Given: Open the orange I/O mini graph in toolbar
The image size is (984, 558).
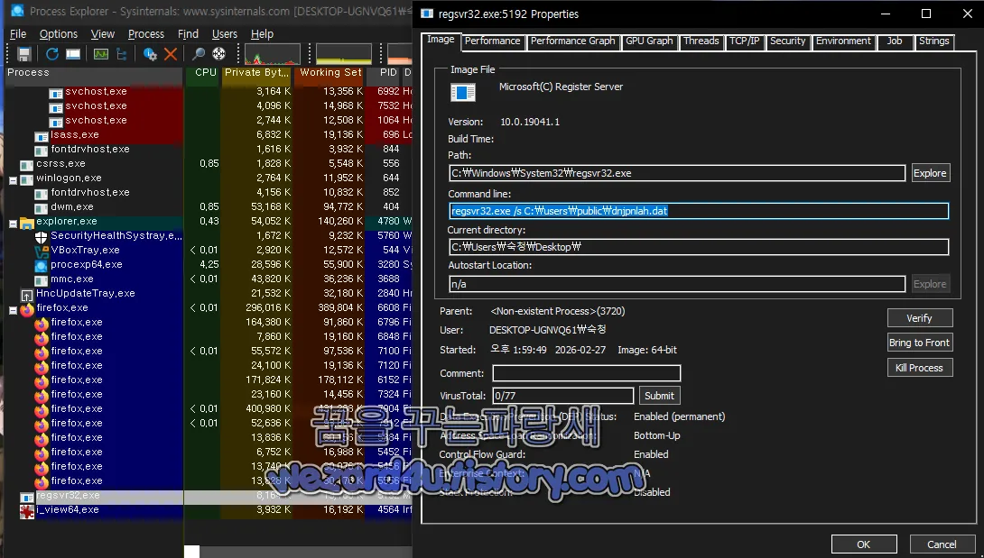Looking at the screenshot, I should tap(400, 54).
